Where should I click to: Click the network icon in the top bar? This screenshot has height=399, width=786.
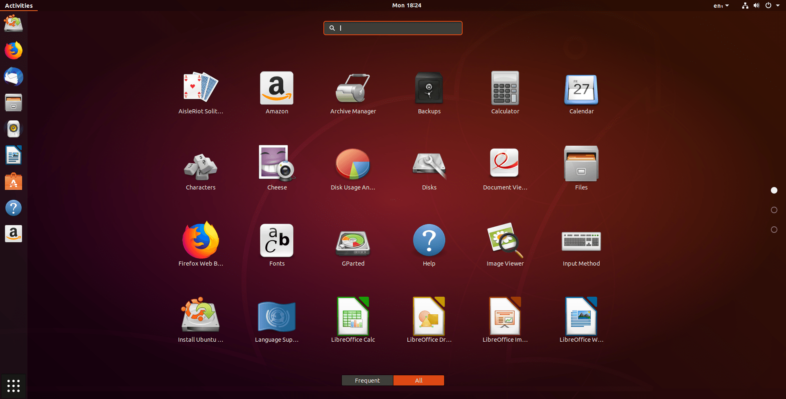point(745,5)
